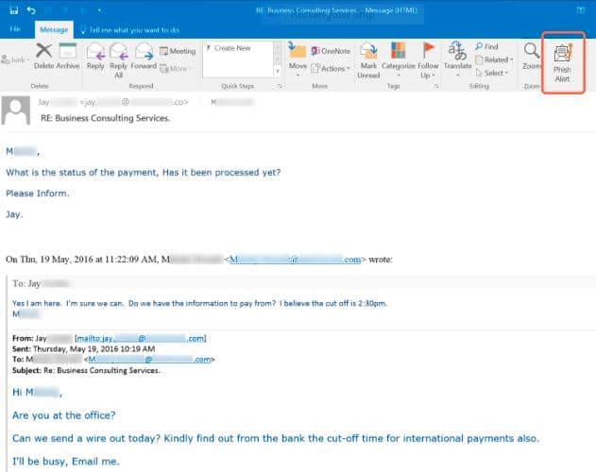The width and height of the screenshot is (596, 472).
Task: Click the sender's avatar picture
Action: 15,110
